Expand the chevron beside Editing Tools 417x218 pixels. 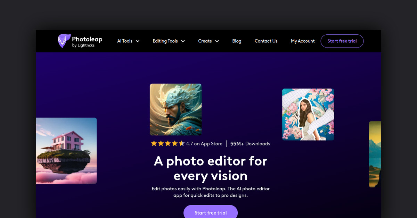pyautogui.click(x=183, y=41)
